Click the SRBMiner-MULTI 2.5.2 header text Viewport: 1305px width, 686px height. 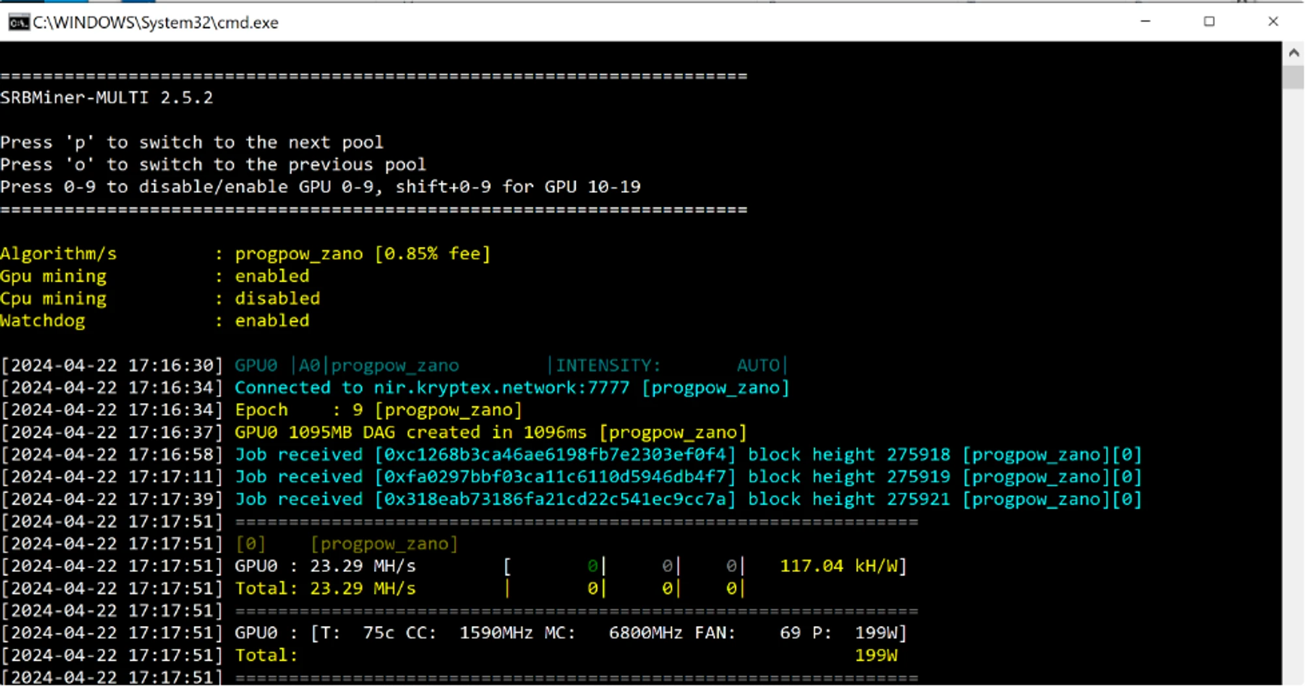coord(107,98)
